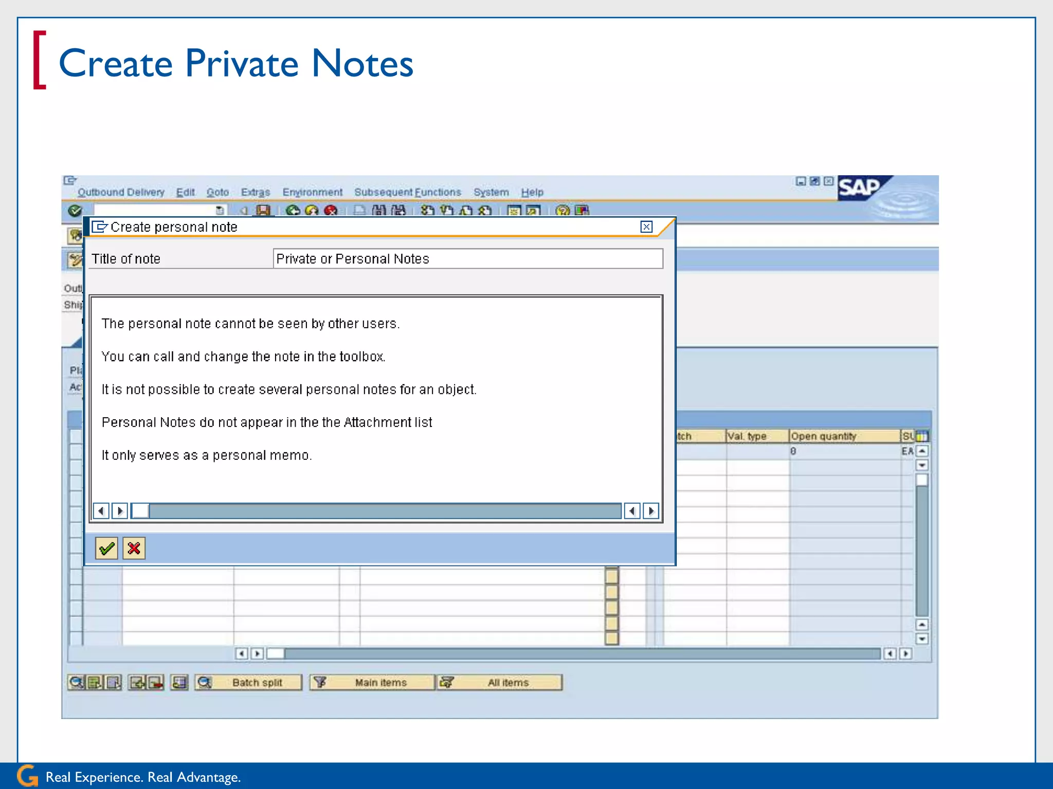This screenshot has width=1053, height=789.
Task: Click note area scroll-right arrow at far right
Action: tap(651, 511)
